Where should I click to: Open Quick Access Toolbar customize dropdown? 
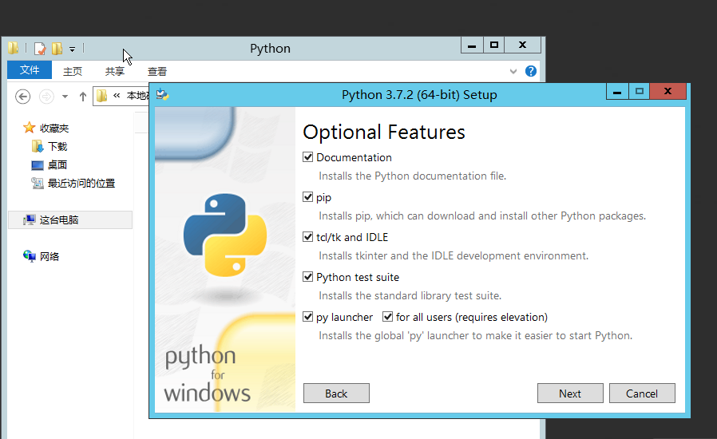click(72, 49)
